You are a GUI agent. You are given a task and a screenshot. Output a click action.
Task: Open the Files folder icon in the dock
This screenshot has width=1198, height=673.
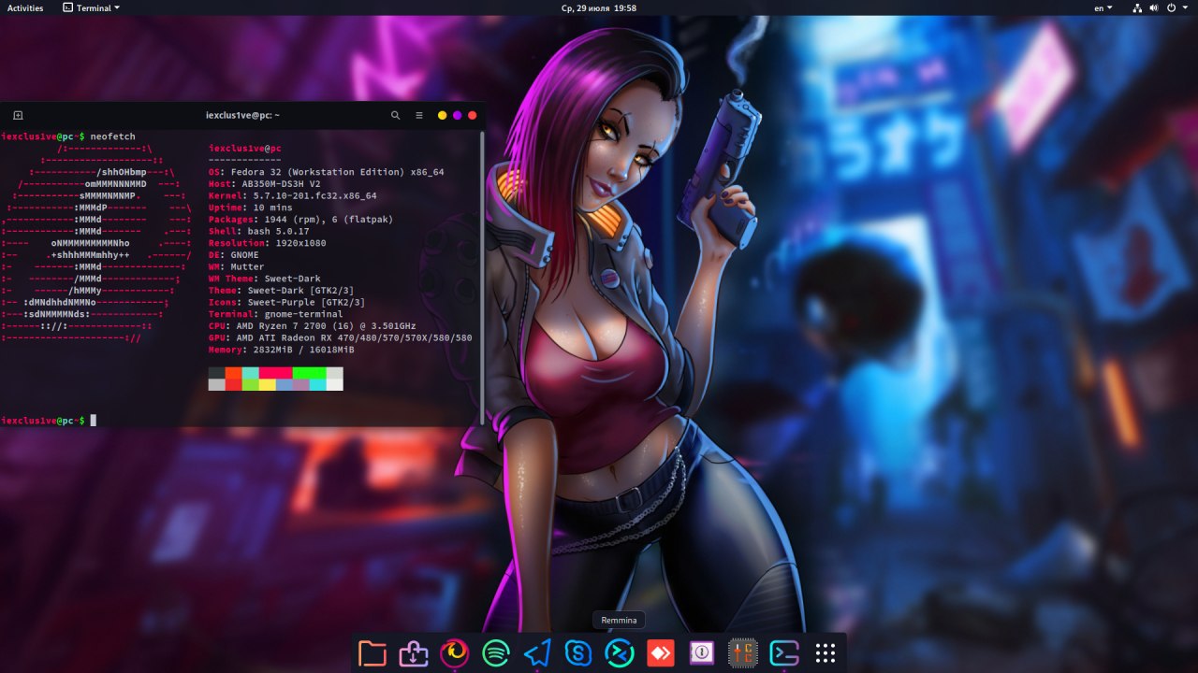point(372,653)
